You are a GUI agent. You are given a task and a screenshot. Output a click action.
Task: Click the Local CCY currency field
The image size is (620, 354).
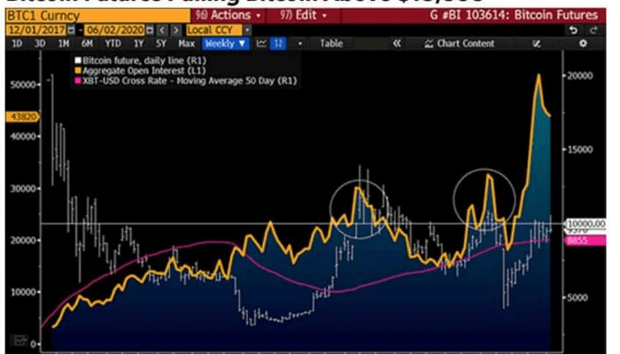pos(214,30)
